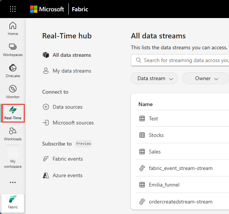Screen dimensions: 229x214
Task: Click the My data streams person icon
Action: coord(46,71)
